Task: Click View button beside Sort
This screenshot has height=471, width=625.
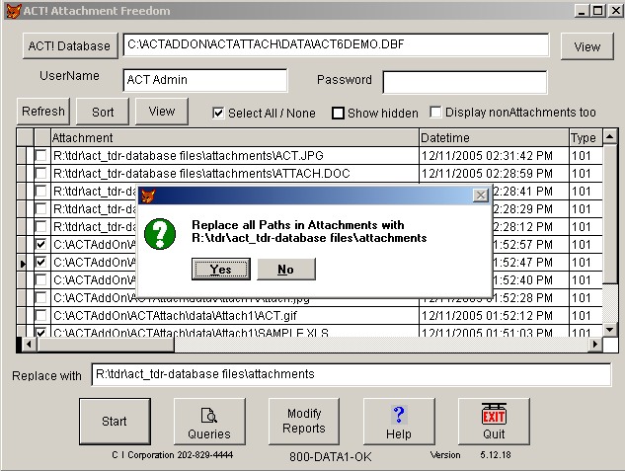Action: pyautogui.click(x=161, y=112)
